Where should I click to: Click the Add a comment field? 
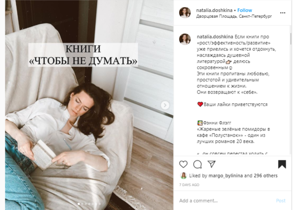226,201
